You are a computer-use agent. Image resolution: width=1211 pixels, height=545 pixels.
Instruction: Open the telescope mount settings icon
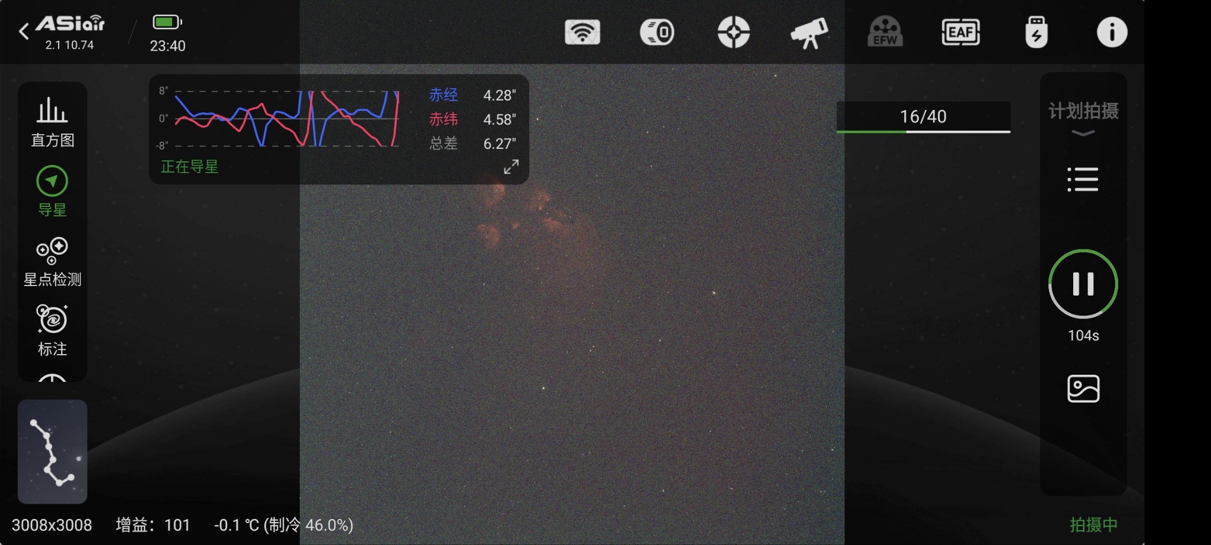[810, 33]
